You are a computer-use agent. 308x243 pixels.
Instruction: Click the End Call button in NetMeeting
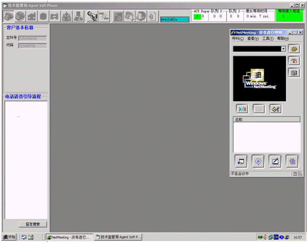tap(294, 61)
